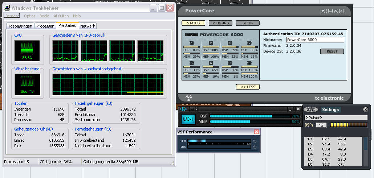Select the 1/2 row in XTC list
This screenshot has width=374, height=178.
click(333, 144)
